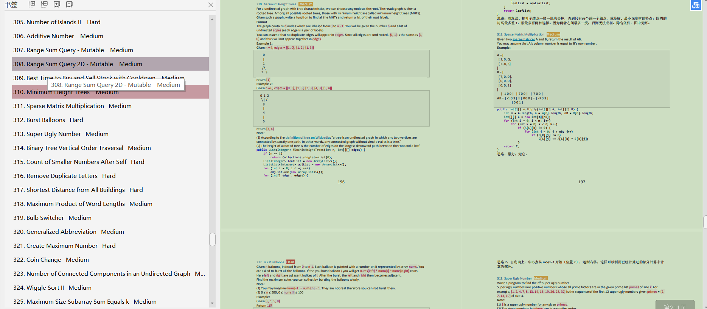This screenshot has height=309, width=707.
Task: Click the '310. Minimum Height Trees' heading in document
Action: 276,4
